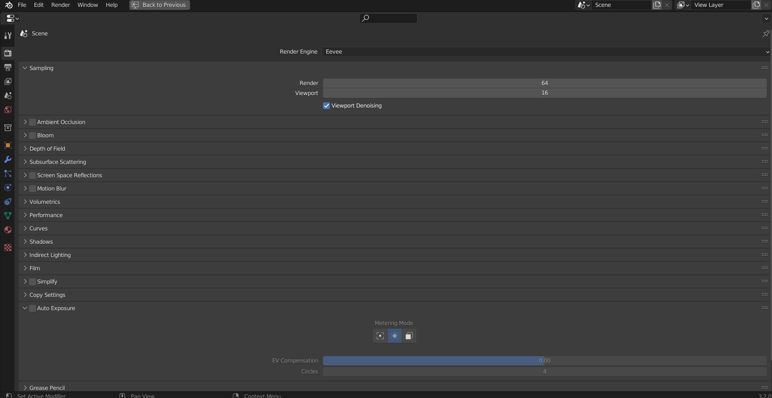Open the Output properties tab
772x398 pixels.
coord(8,67)
